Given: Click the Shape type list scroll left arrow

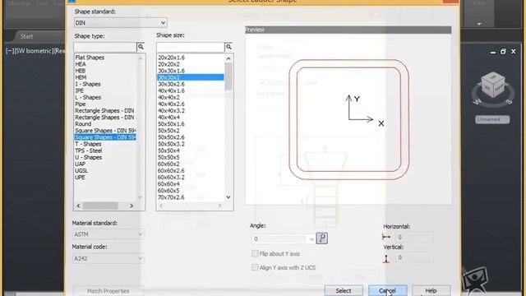Looking at the screenshot, I should pyautogui.click(x=79, y=206).
